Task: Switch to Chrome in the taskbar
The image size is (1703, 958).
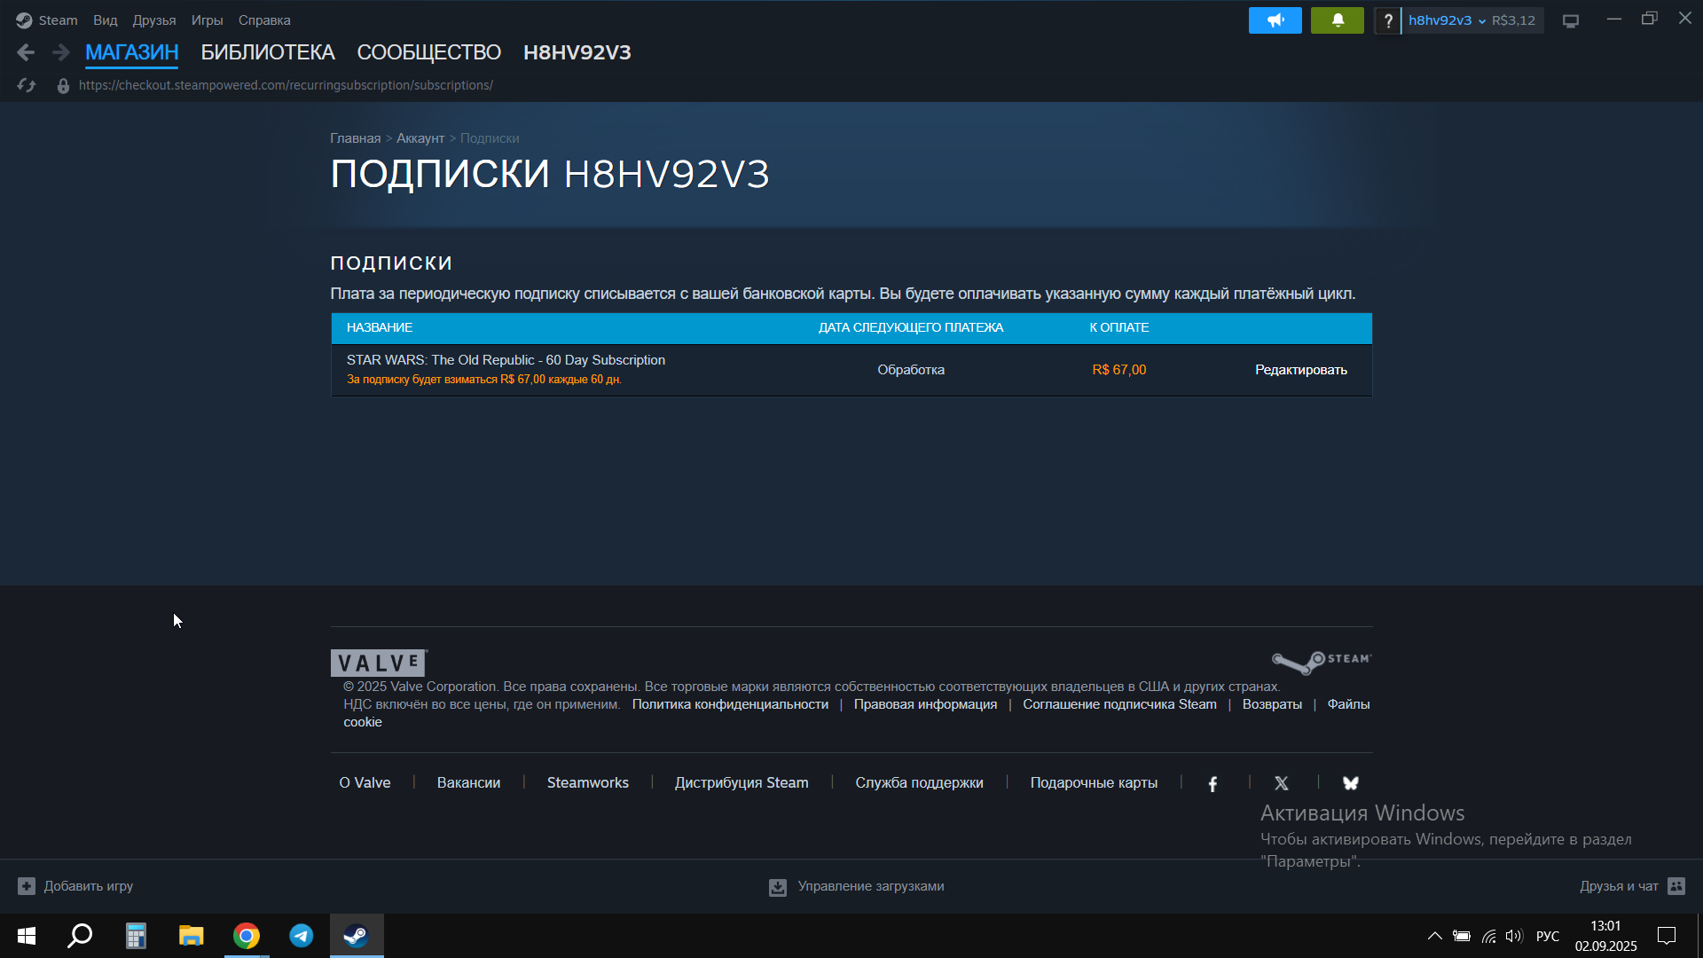Action: click(x=247, y=936)
